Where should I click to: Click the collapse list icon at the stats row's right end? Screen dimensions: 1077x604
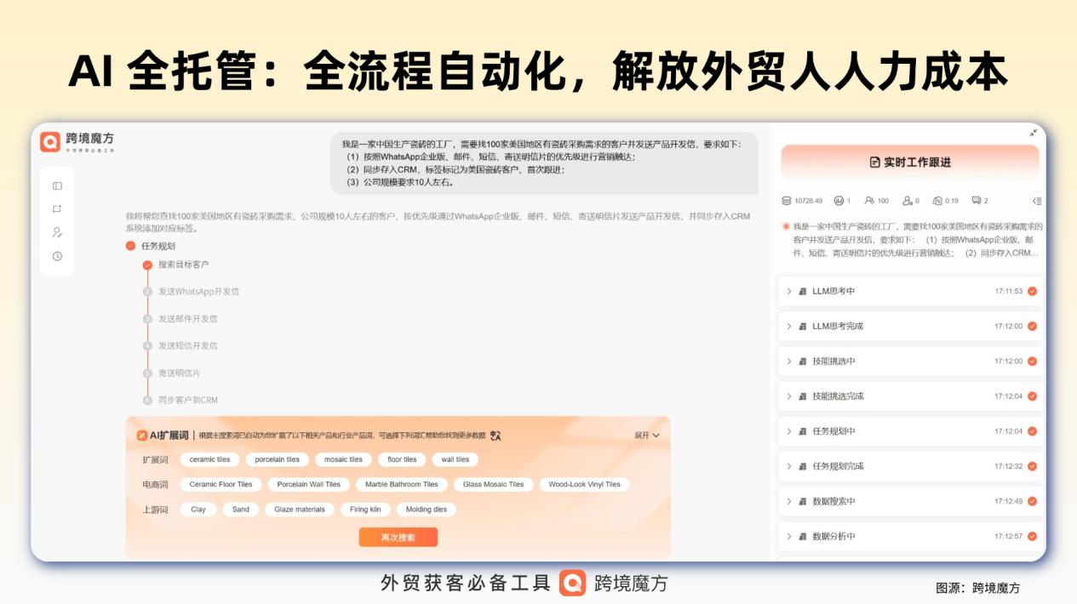[x=1036, y=201]
